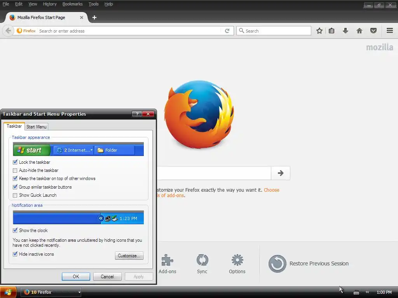Screen dimensions: 398x298
Task: Click the back arrow navigation button
Action: (x=8, y=31)
